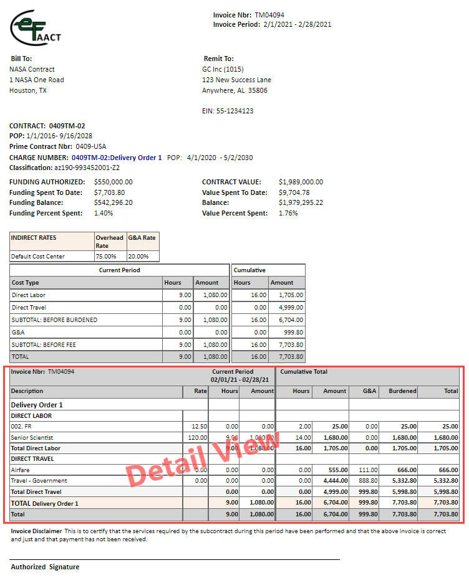Open the 0409TM-02:Delivery Order 1 charge number link
The image size is (469, 578).
117,158
